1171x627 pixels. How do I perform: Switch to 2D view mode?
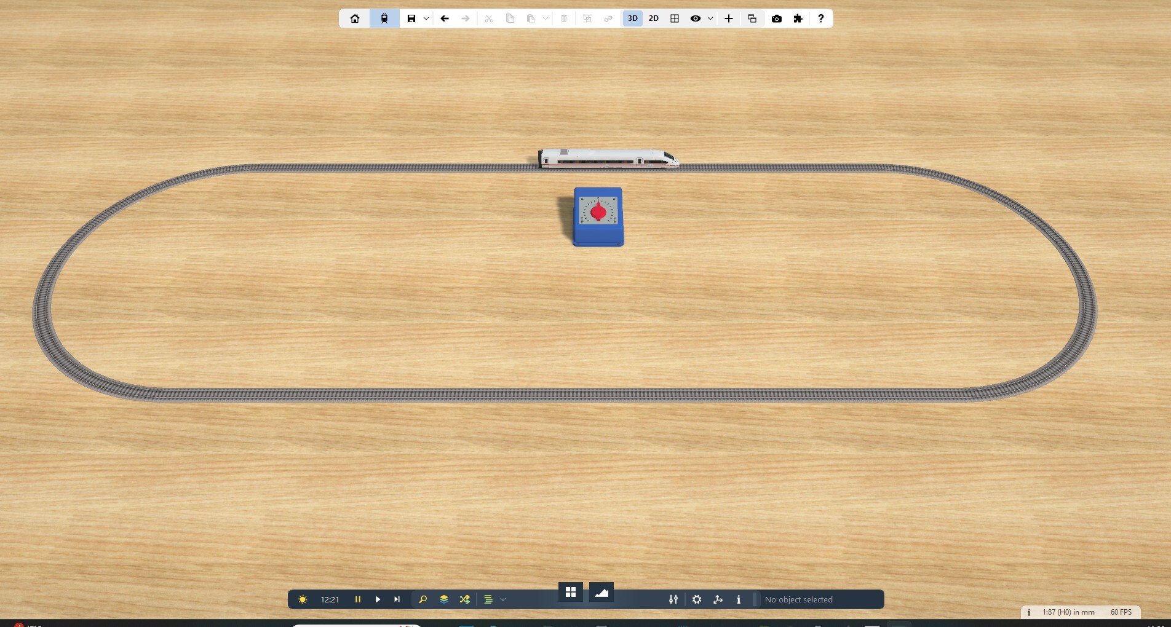coord(654,18)
